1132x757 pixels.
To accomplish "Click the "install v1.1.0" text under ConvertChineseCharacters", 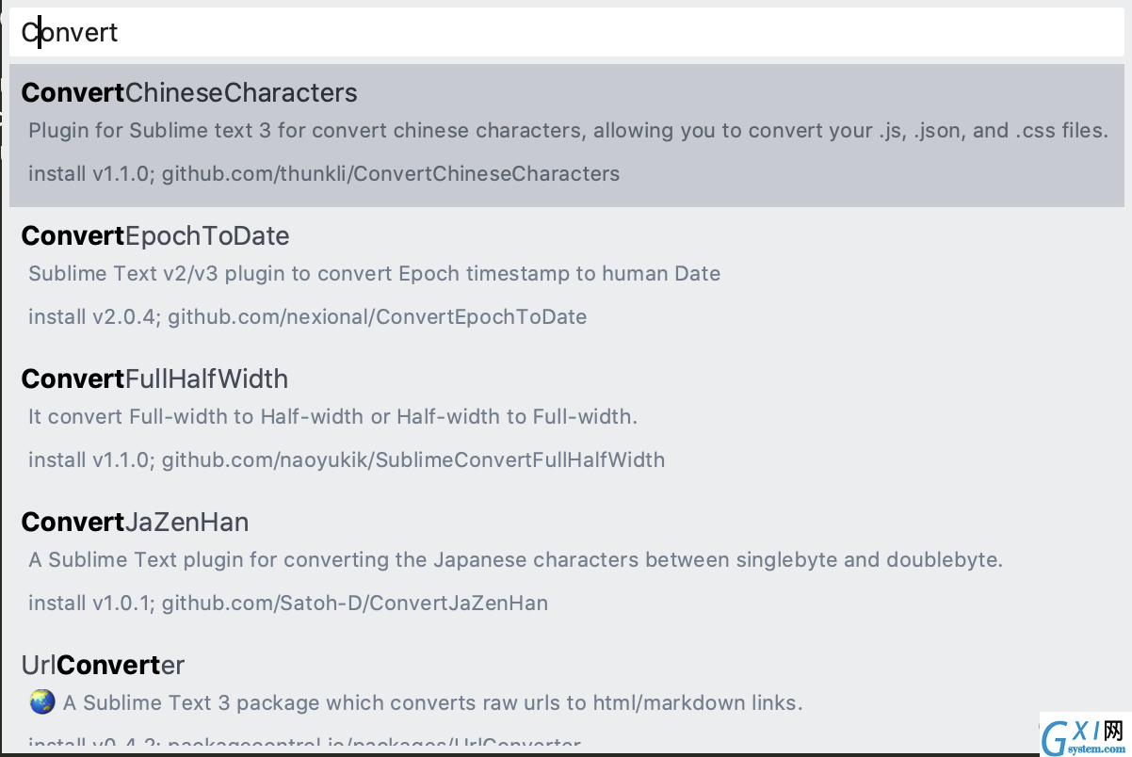I will [x=89, y=173].
